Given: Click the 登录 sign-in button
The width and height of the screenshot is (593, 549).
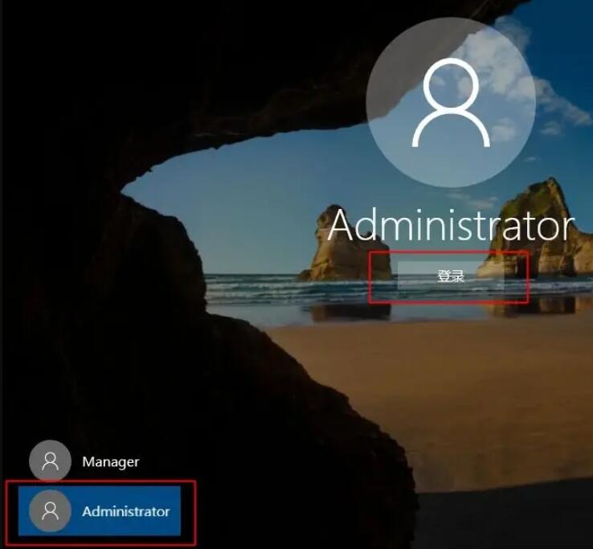Looking at the screenshot, I should click(450, 277).
